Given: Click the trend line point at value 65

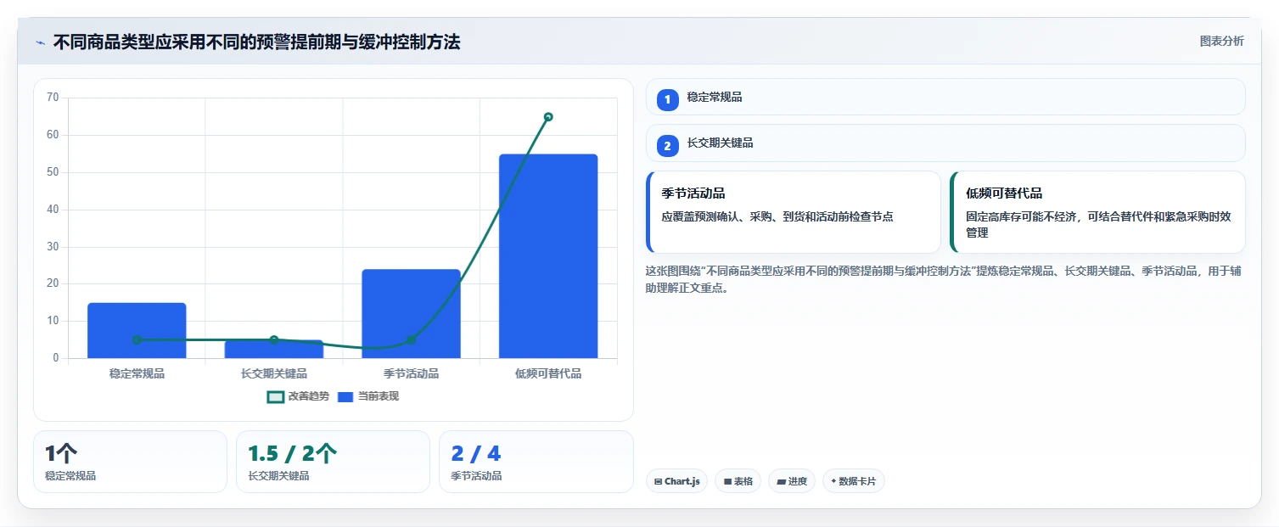Looking at the screenshot, I should click(x=548, y=117).
